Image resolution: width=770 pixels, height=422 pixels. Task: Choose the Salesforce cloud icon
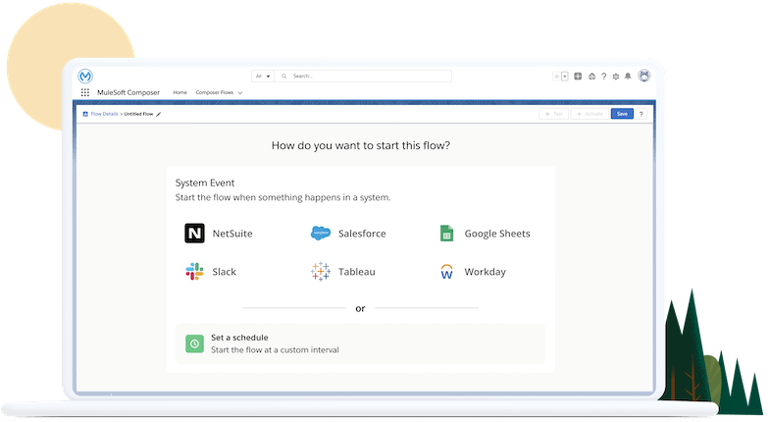click(321, 234)
